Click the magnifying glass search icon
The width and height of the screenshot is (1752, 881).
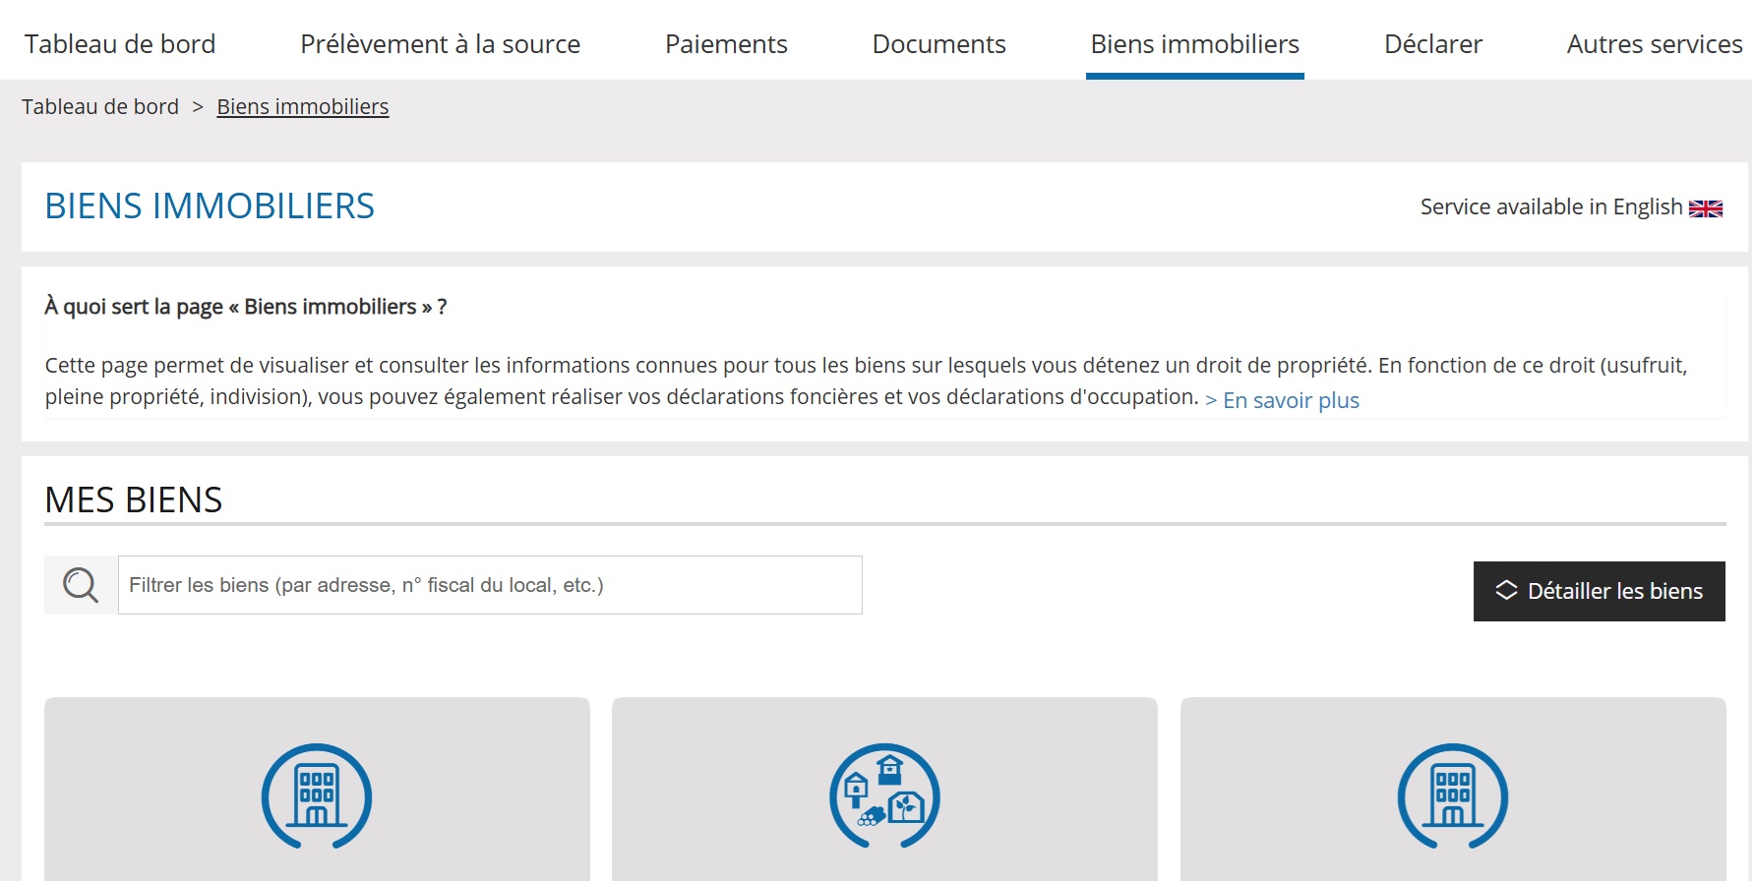[81, 585]
